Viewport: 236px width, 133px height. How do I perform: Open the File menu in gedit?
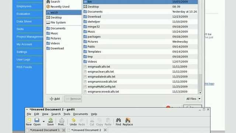[29, 114]
